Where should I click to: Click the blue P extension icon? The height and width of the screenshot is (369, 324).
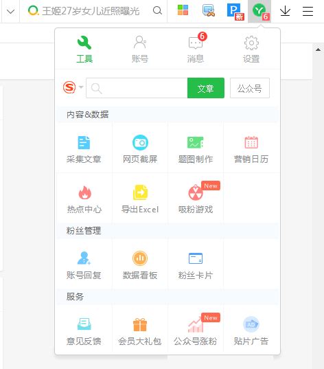[235, 11]
